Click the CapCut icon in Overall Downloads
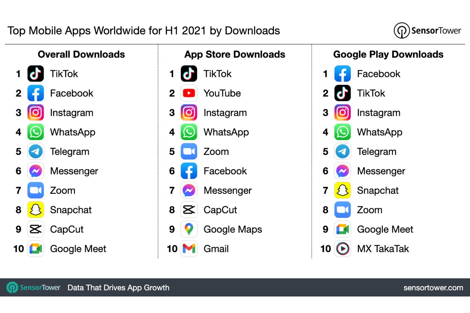Viewport: 470px width, 313px height. pos(35,229)
